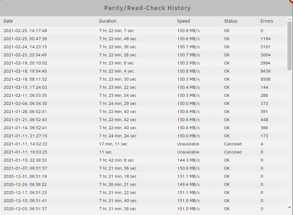Image resolution: width=293 pixels, height=215 pixels.
Task: Select the 2021-02-18, 19:54:45 entry
Action: 143,71
